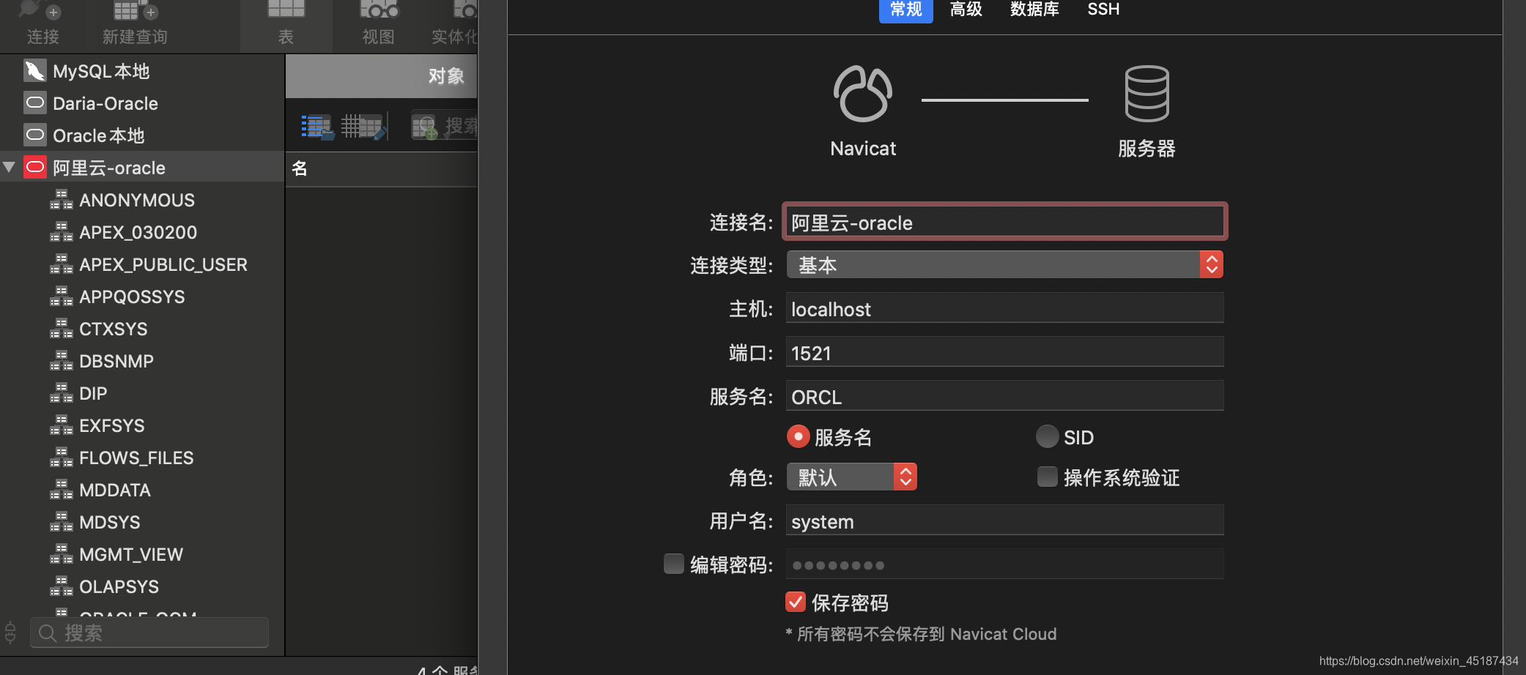The image size is (1526, 675).
Task: Click the sidebar 搜索 field
Action: 149,633
